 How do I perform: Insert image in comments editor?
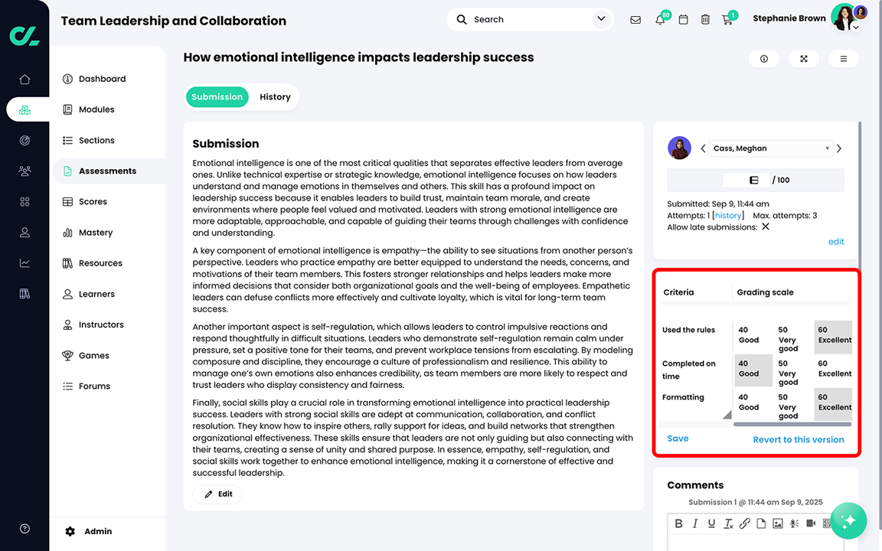click(777, 523)
